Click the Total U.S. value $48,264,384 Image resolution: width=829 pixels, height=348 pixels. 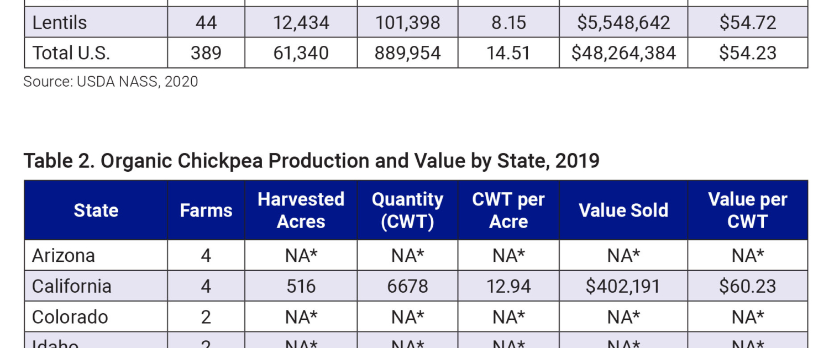(623, 53)
